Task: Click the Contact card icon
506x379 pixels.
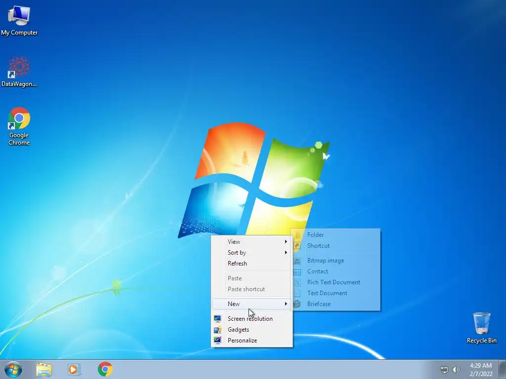Action: 297,272
